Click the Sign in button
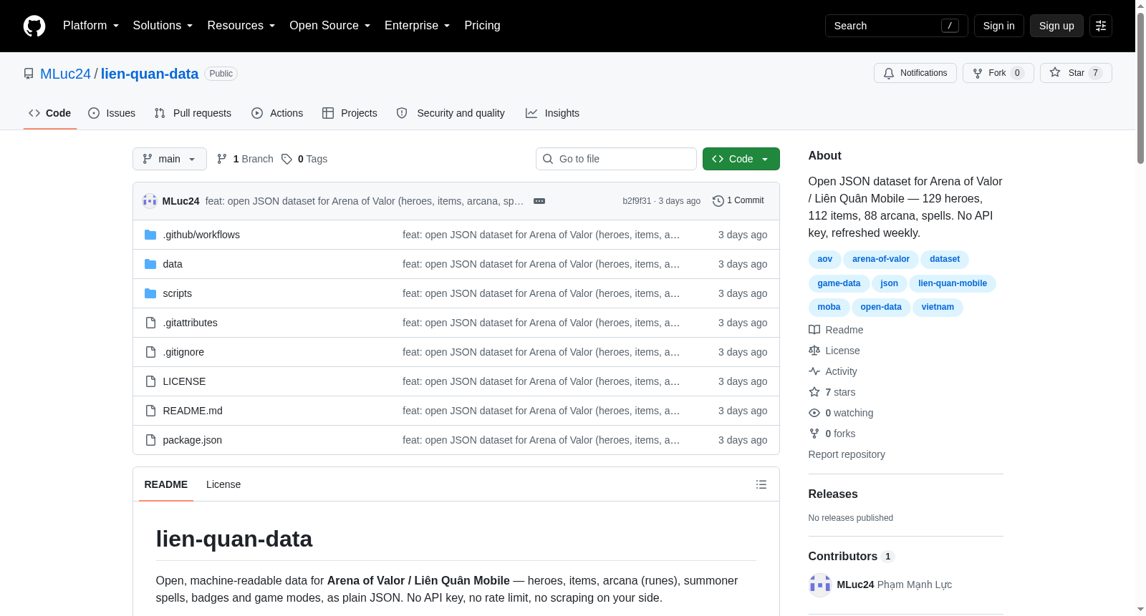This screenshot has width=1146, height=616. pos(998,26)
